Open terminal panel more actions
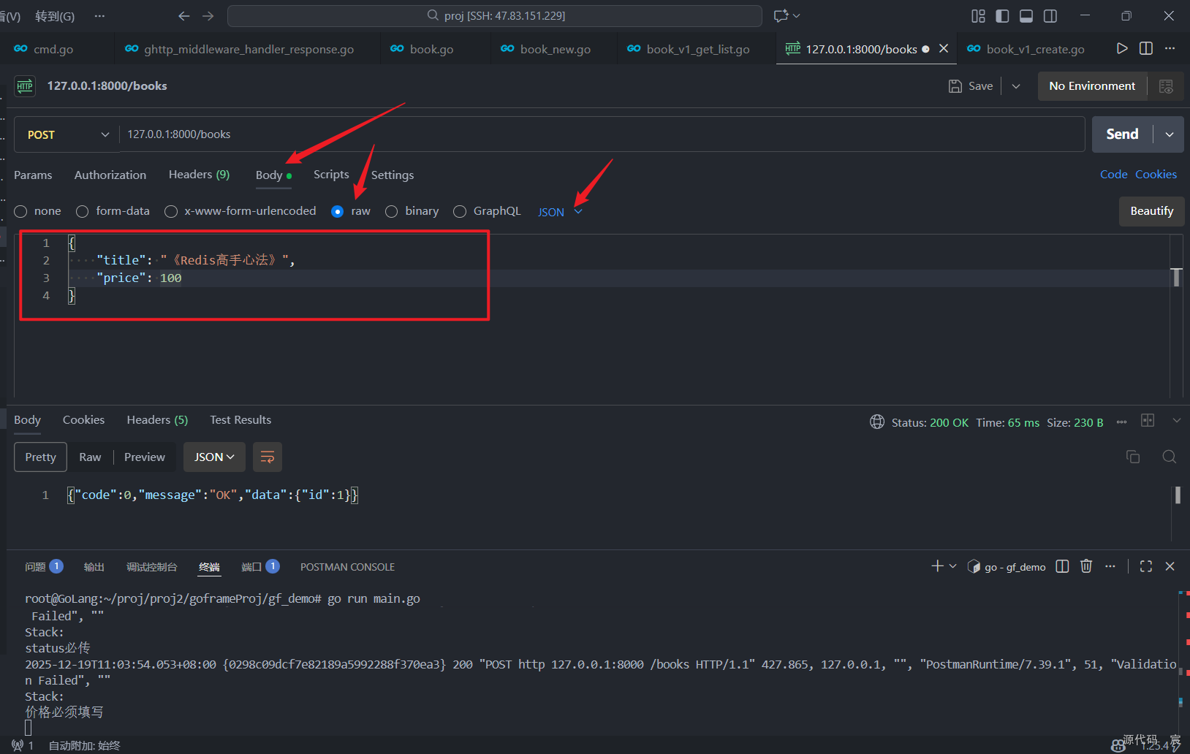Screen dimensions: 1190x754 coord(1110,566)
